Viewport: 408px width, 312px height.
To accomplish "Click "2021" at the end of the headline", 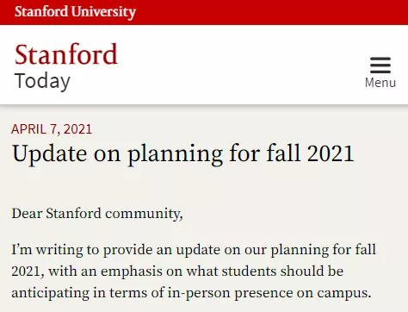I will coord(331,153).
